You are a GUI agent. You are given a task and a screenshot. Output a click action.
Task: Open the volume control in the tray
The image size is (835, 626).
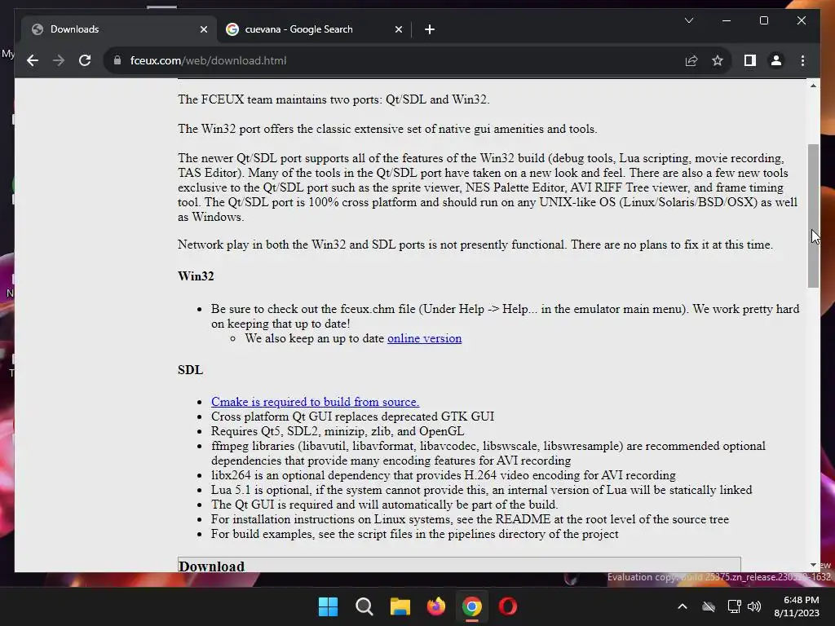point(754,606)
